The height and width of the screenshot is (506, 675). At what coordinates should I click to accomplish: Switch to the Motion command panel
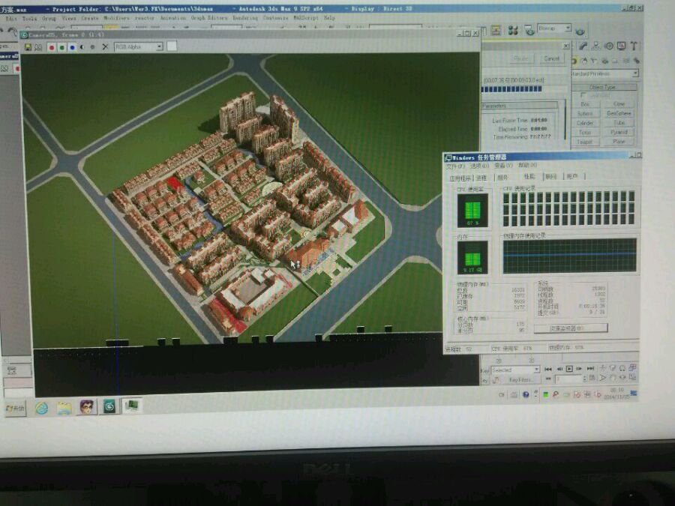(x=609, y=46)
